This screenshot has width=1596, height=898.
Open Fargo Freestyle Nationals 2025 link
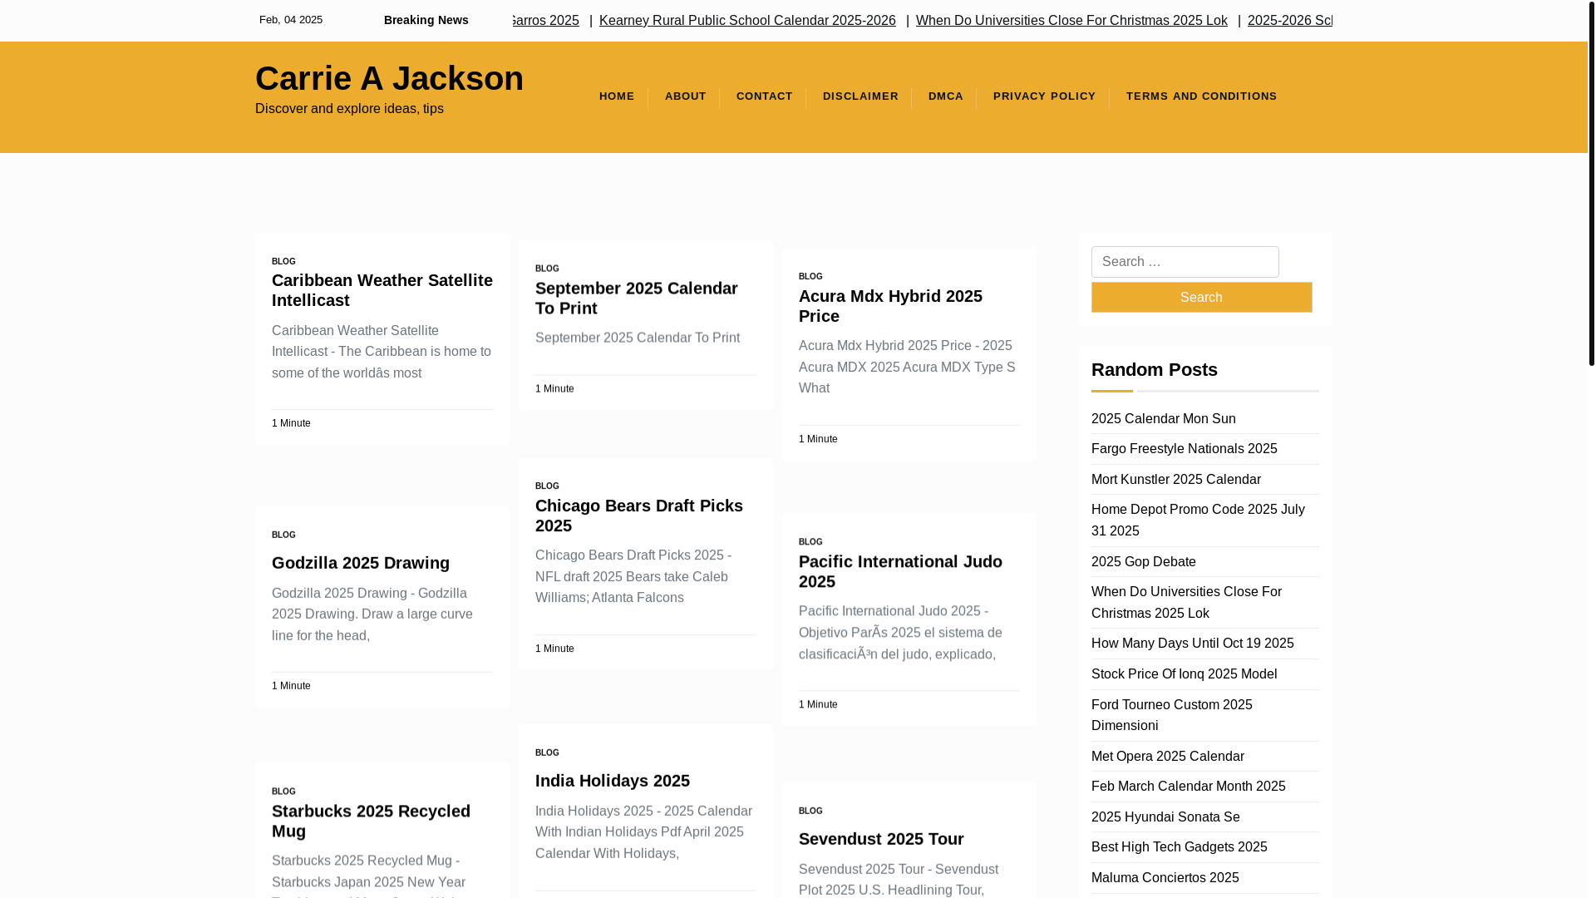coord(1184,449)
